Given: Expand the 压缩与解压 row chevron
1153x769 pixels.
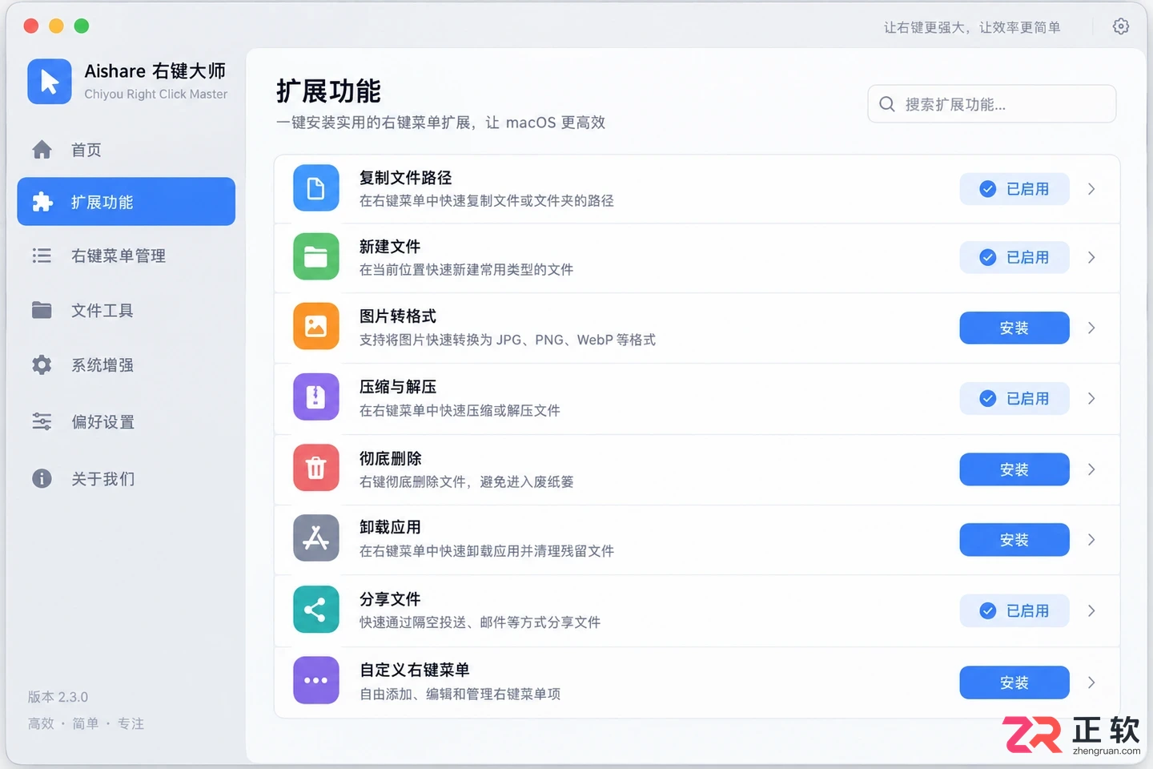Looking at the screenshot, I should [x=1091, y=398].
